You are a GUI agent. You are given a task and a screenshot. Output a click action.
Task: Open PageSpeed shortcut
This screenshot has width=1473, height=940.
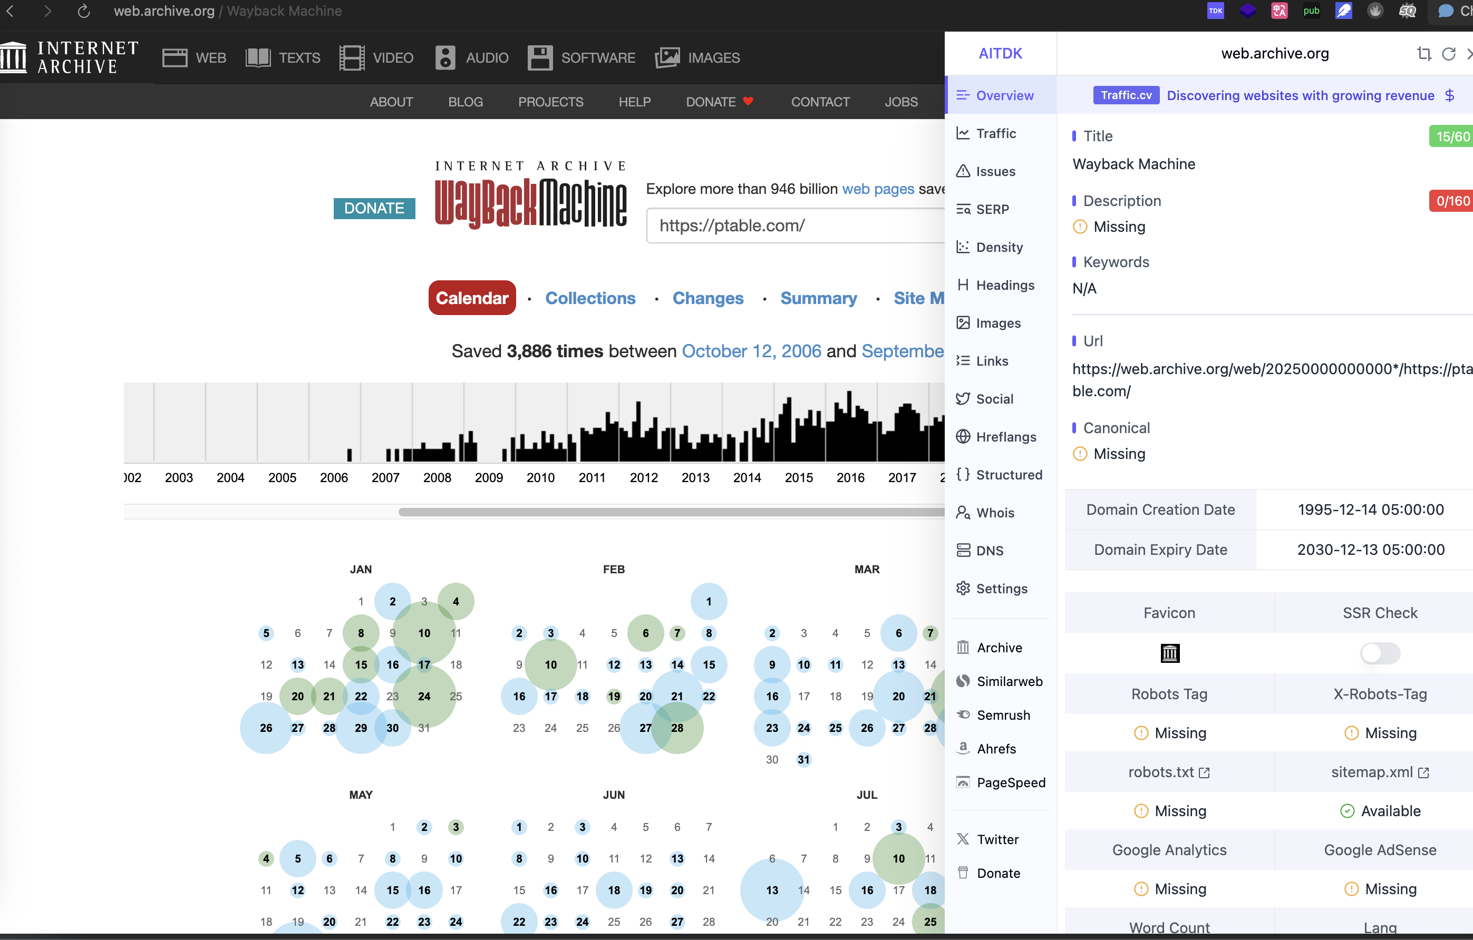(x=1001, y=782)
